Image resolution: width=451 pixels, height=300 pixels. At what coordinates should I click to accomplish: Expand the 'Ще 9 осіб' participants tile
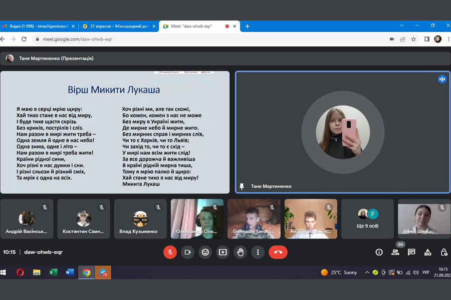367,219
